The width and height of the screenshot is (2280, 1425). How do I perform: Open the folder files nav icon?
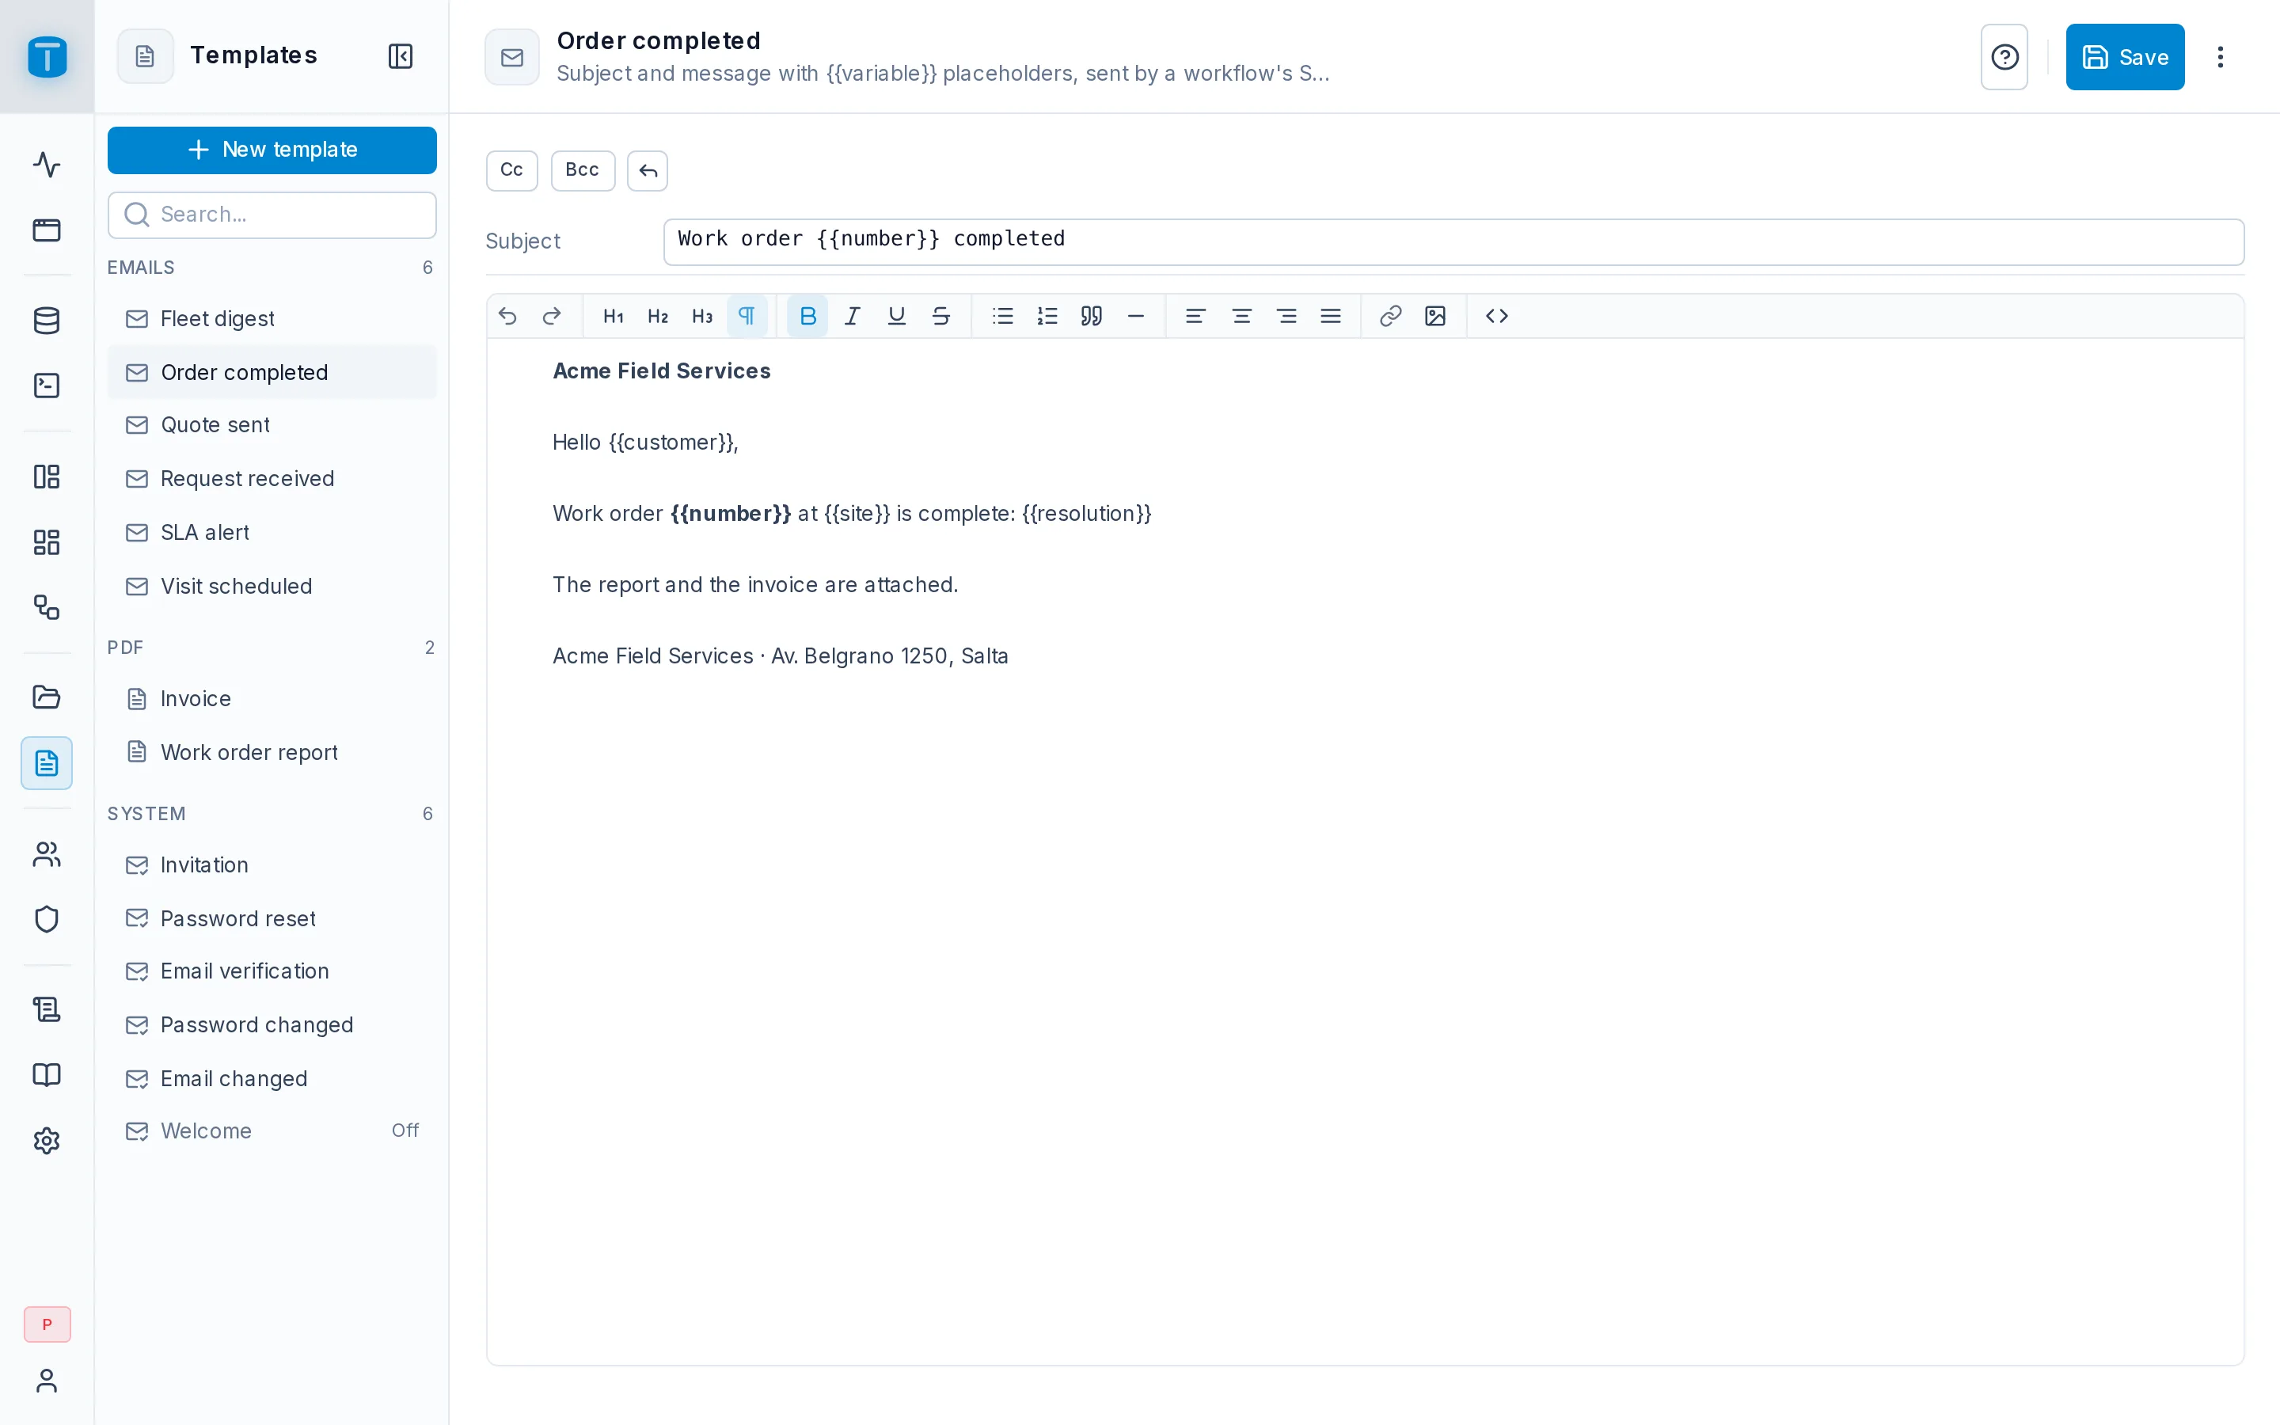click(47, 697)
